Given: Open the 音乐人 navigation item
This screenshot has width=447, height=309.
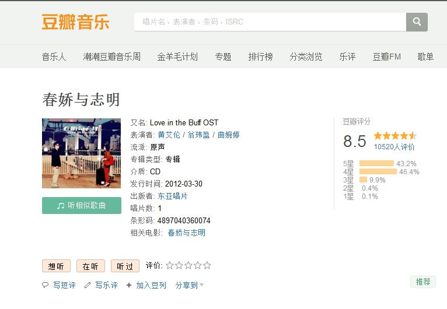Looking at the screenshot, I should point(54,57).
